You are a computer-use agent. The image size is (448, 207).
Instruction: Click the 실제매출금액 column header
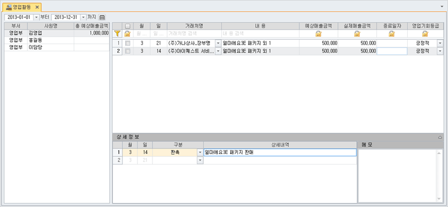click(x=357, y=26)
